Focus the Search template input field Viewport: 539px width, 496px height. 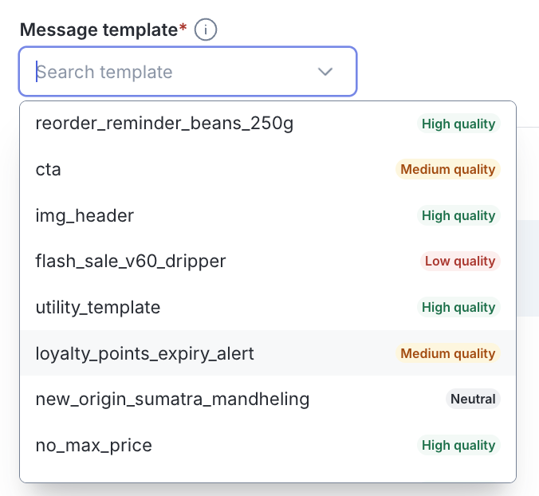coord(187,72)
